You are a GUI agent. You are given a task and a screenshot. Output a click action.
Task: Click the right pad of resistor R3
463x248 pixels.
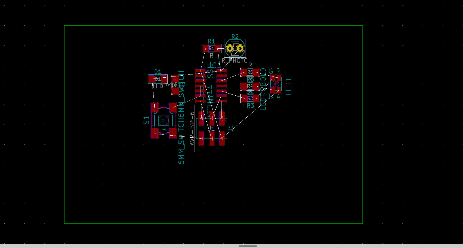point(256,98)
